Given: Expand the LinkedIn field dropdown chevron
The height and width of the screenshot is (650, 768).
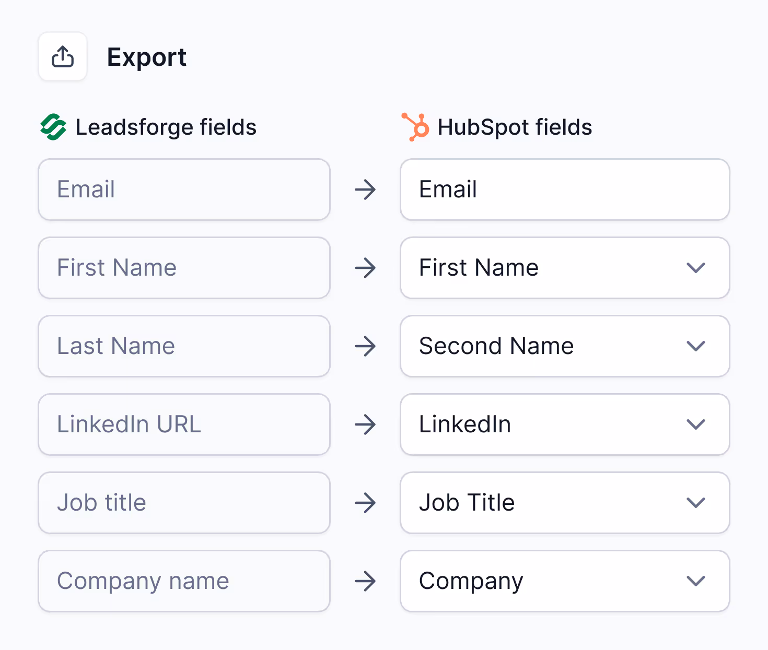Looking at the screenshot, I should click(x=696, y=424).
